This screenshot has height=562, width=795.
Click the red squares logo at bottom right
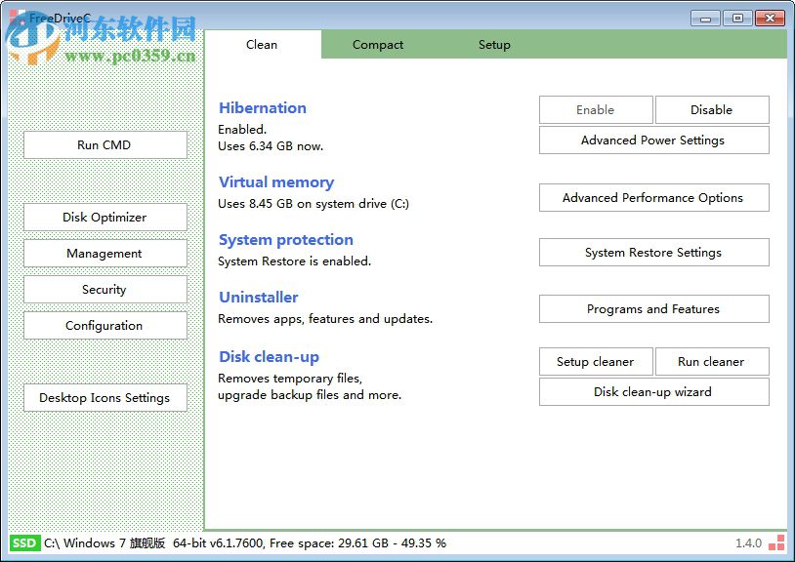point(776,542)
